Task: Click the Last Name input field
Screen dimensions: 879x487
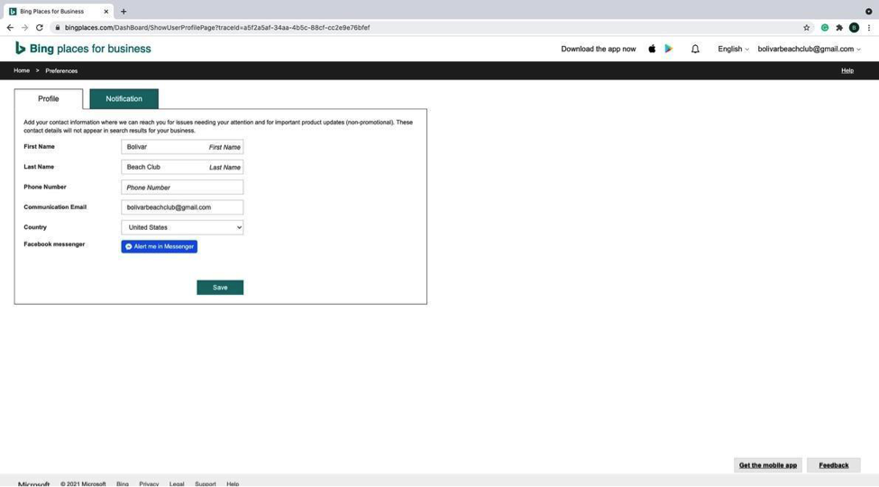Action: [x=182, y=167]
